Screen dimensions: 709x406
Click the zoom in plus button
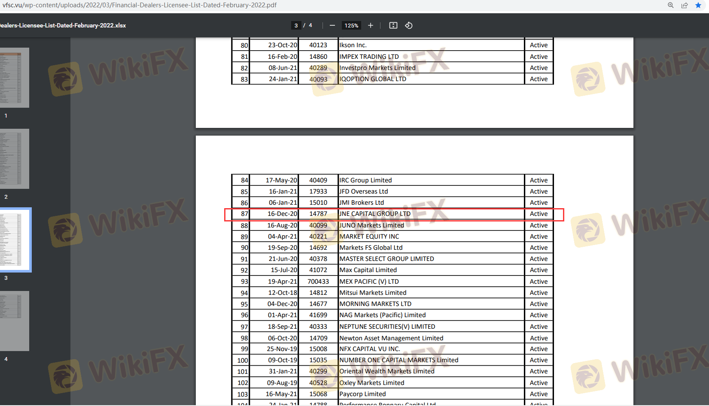tap(370, 25)
